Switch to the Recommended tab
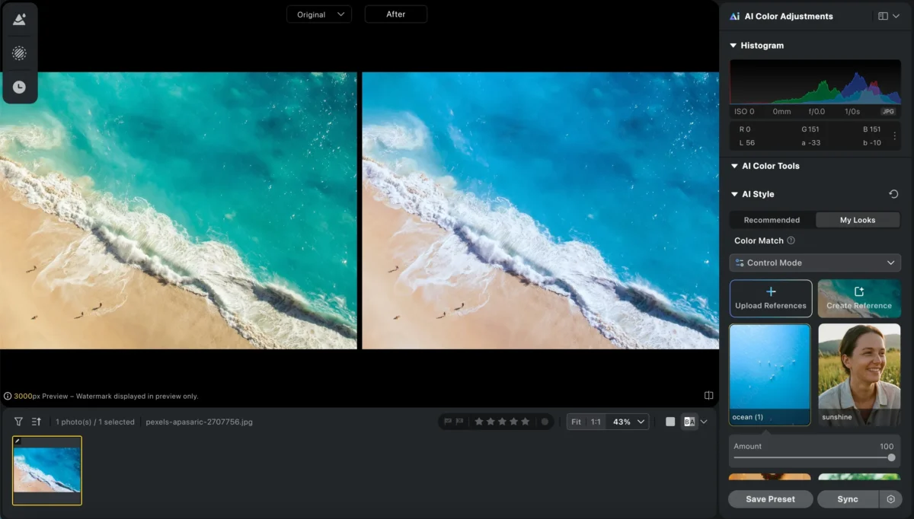This screenshot has height=519, width=914. point(772,220)
